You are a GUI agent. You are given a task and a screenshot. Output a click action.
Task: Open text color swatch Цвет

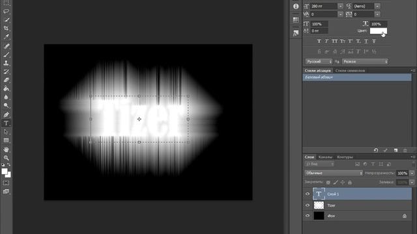pyautogui.click(x=379, y=31)
